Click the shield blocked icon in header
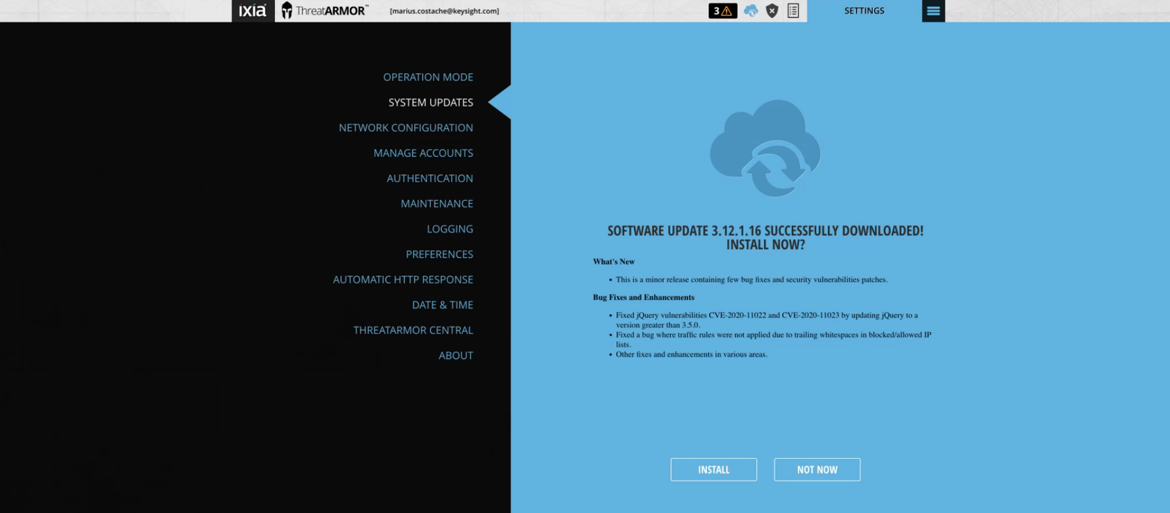This screenshot has width=1170, height=513. 772,10
